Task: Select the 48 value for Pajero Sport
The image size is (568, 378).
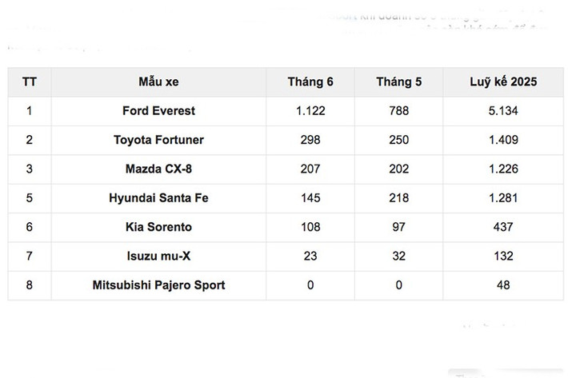Action: coord(502,284)
